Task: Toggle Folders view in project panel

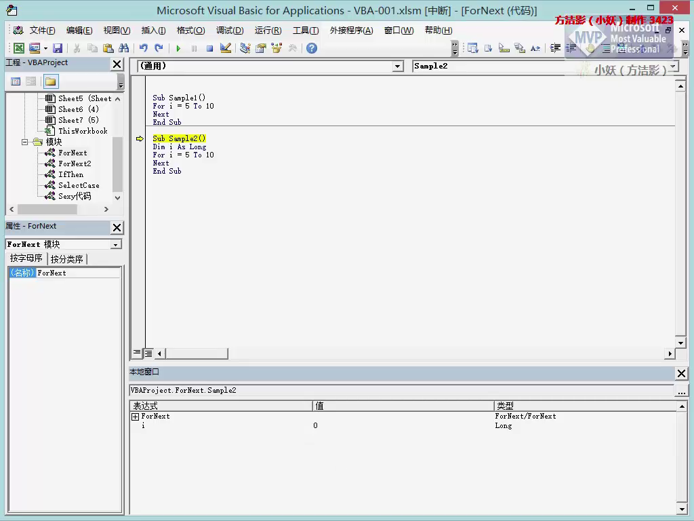Action: point(50,81)
